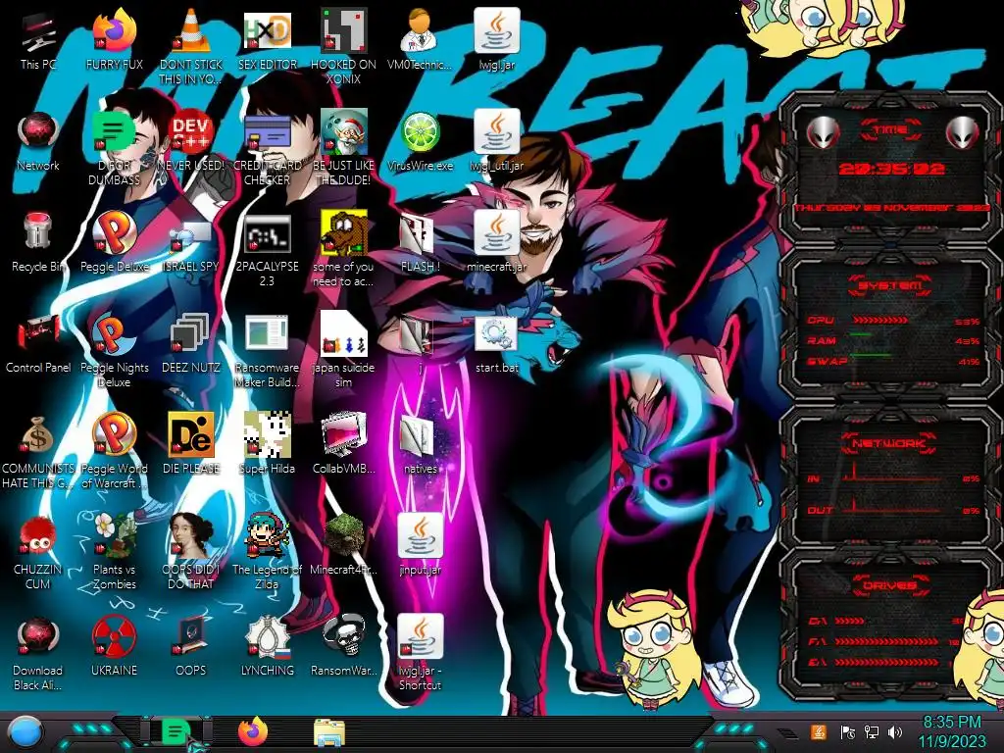
Task: Open the natives folder
Action: pyautogui.click(x=420, y=443)
